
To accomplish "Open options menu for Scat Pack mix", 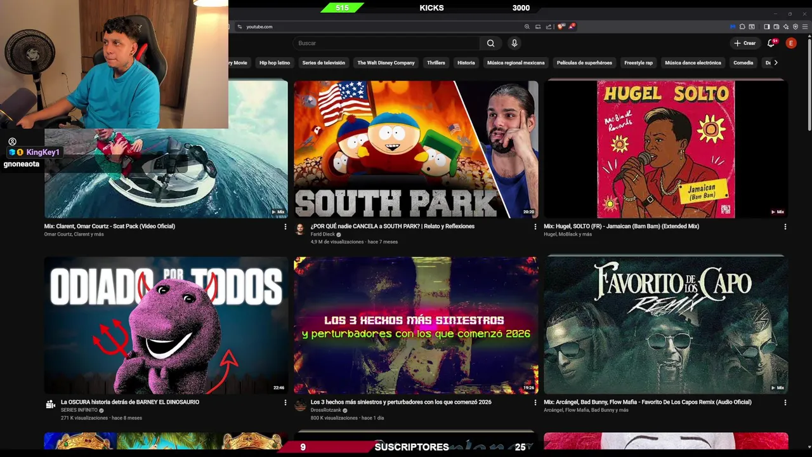I will coord(285,227).
